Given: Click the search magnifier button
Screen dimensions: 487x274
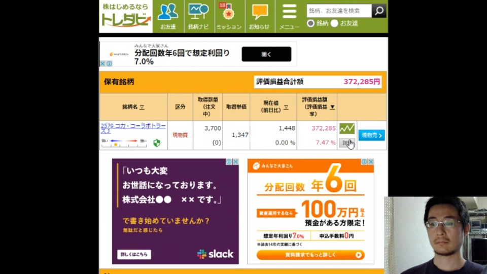Looking at the screenshot, I should [x=379, y=11].
